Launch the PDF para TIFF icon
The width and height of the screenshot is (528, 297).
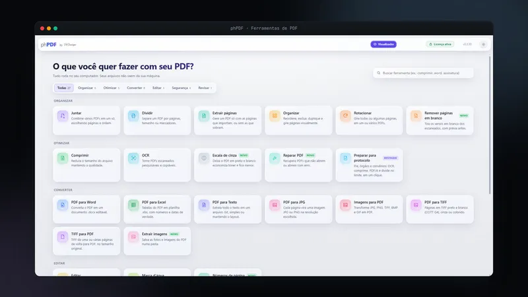tap(416, 205)
